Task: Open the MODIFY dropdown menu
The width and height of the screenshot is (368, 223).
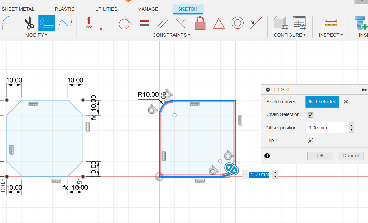Action: point(36,35)
